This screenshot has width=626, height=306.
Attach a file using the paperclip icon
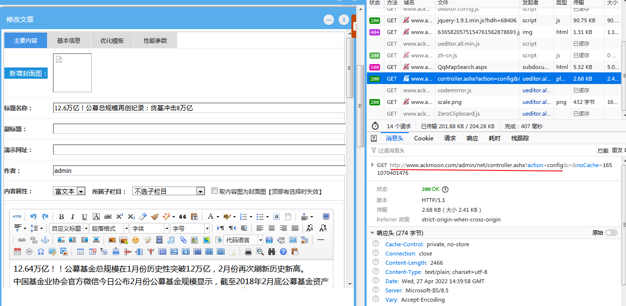[x=183, y=240]
